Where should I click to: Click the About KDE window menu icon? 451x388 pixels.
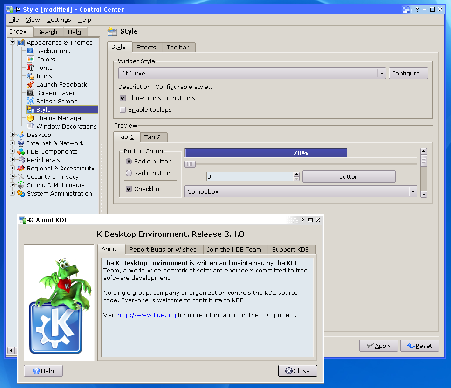[x=22, y=220]
